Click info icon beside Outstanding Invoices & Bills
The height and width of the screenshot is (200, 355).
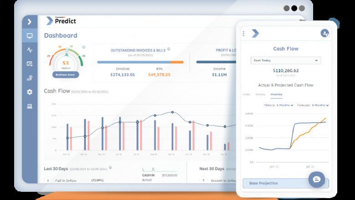(x=168, y=49)
